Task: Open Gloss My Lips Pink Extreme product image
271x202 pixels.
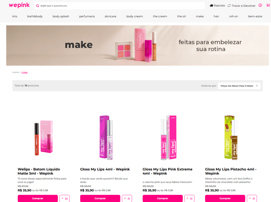Action: coord(168,138)
